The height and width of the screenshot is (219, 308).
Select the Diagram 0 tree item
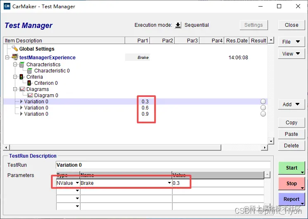coord(46,96)
